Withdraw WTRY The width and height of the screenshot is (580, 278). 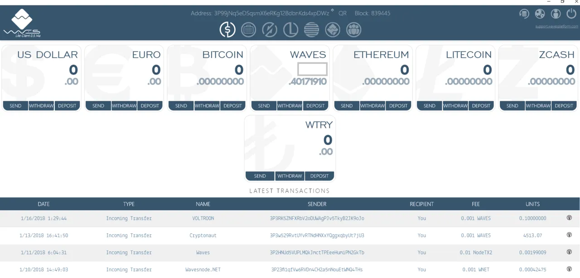click(x=290, y=176)
